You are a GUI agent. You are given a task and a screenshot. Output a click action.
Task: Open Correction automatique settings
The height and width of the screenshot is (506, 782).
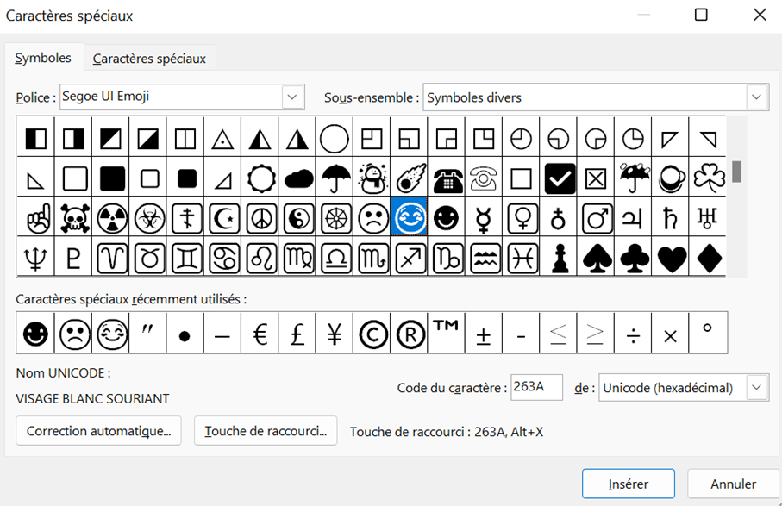(x=99, y=431)
